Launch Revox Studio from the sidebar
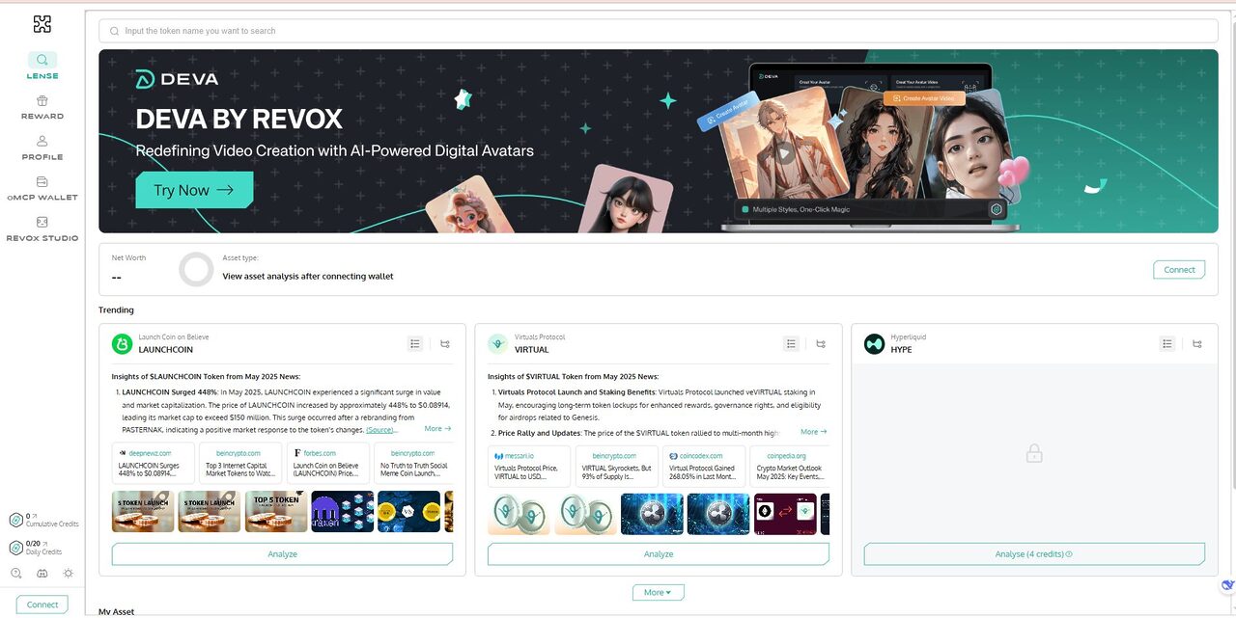The image size is (1236, 618). [x=42, y=228]
